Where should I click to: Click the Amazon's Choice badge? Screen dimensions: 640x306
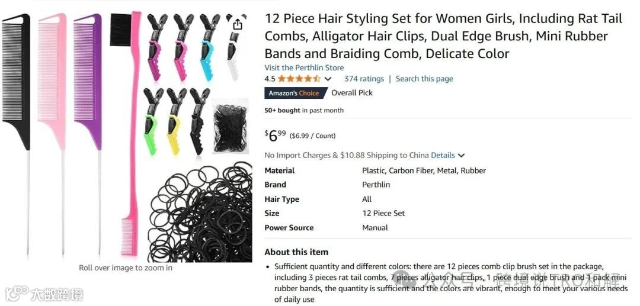point(296,93)
